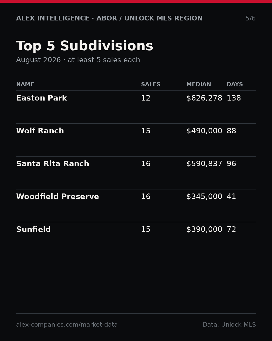Click the $345,000 median value
Screen dimensions: 272x341
pyautogui.click(x=204, y=197)
